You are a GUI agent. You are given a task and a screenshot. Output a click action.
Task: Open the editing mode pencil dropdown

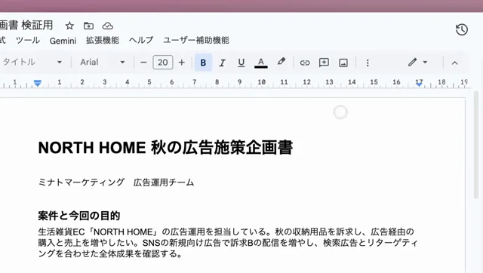click(x=417, y=62)
